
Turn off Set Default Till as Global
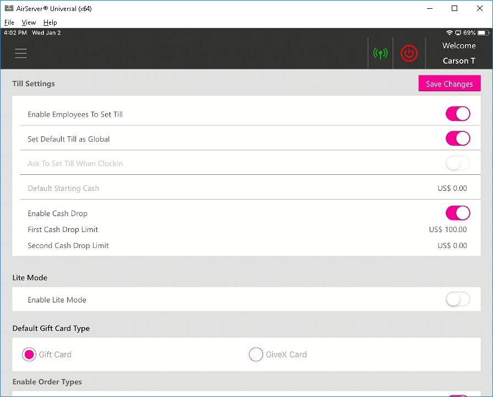(457, 139)
